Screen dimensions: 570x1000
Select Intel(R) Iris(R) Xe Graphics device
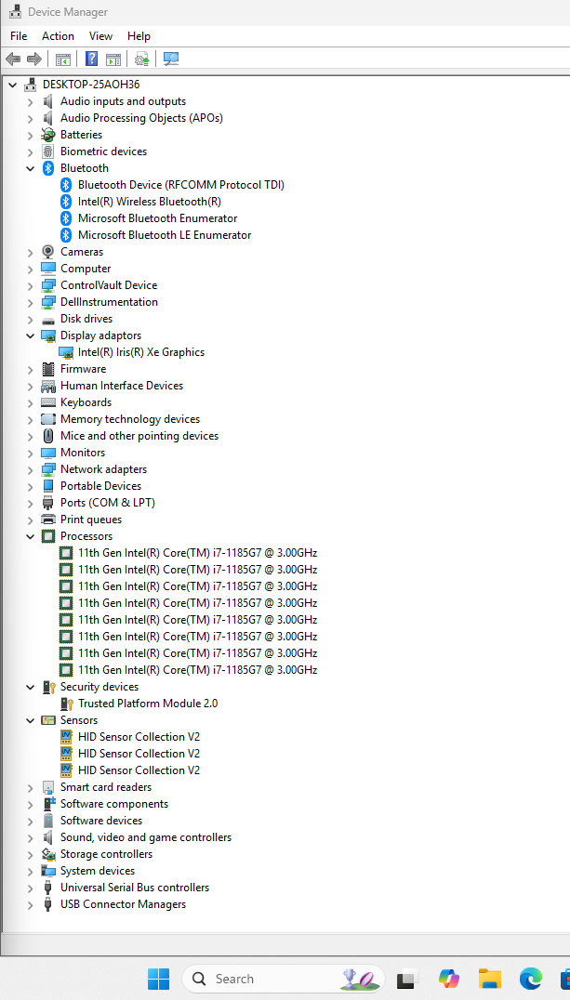[x=140, y=352]
